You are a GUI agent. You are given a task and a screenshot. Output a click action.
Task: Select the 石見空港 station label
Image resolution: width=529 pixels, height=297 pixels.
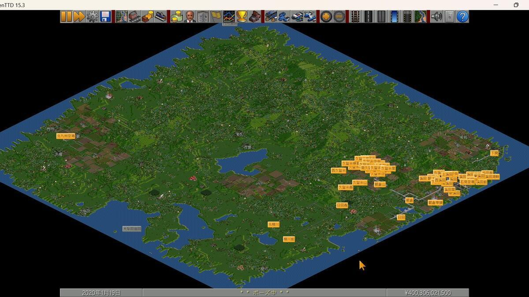coord(467,182)
